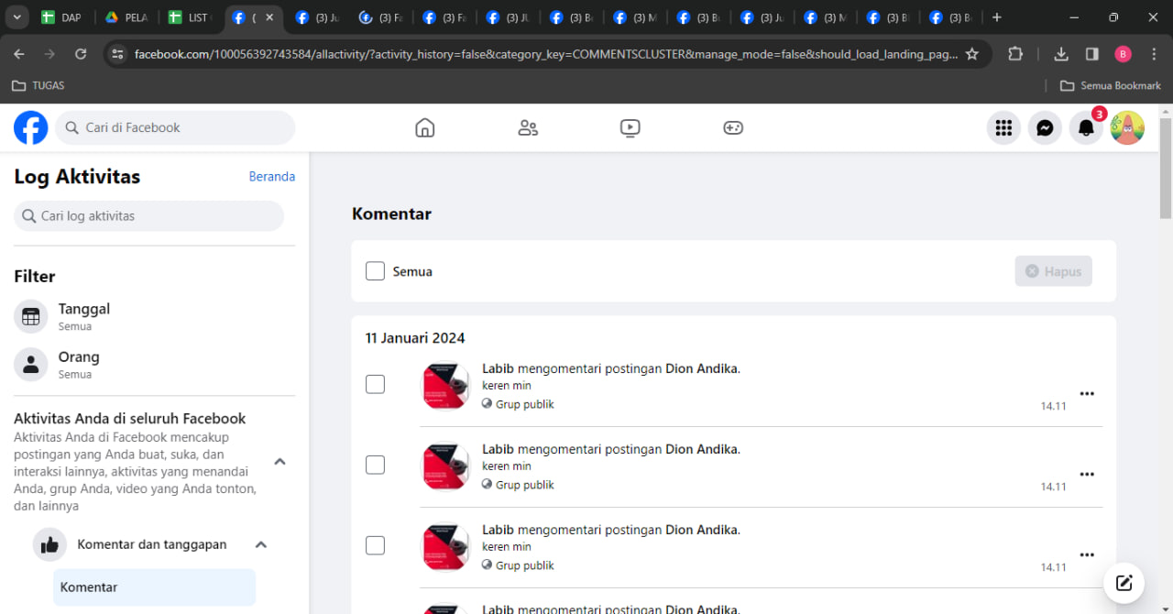Open Chrome downloads icon
The height and width of the screenshot is (614, 1173).
tap(1061, 54)
